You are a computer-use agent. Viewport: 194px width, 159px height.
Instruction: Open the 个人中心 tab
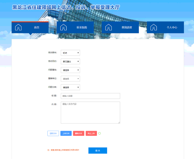click(x=166, y=27)
